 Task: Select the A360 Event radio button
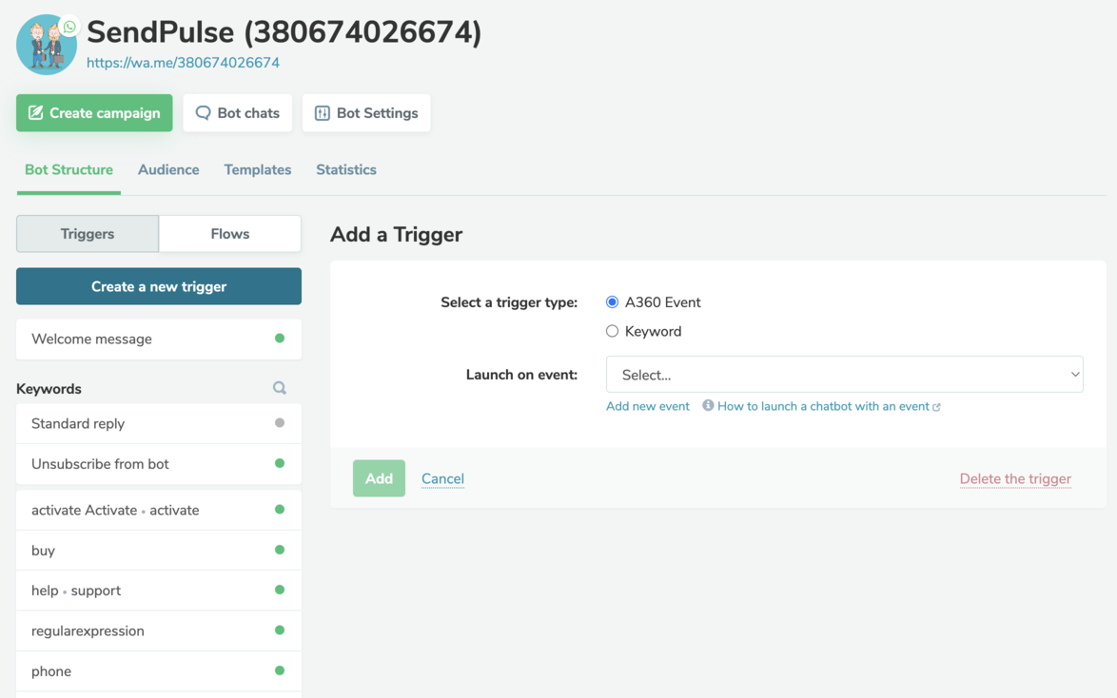[613, 302]
